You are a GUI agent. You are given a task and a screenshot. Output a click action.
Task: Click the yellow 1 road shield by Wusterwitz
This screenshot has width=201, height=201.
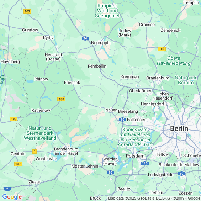click(x=35, y=152)
